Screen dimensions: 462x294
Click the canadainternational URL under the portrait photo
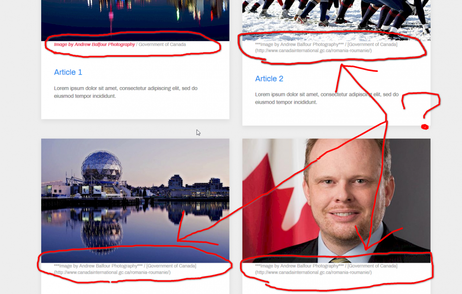(x=313, y=272)
